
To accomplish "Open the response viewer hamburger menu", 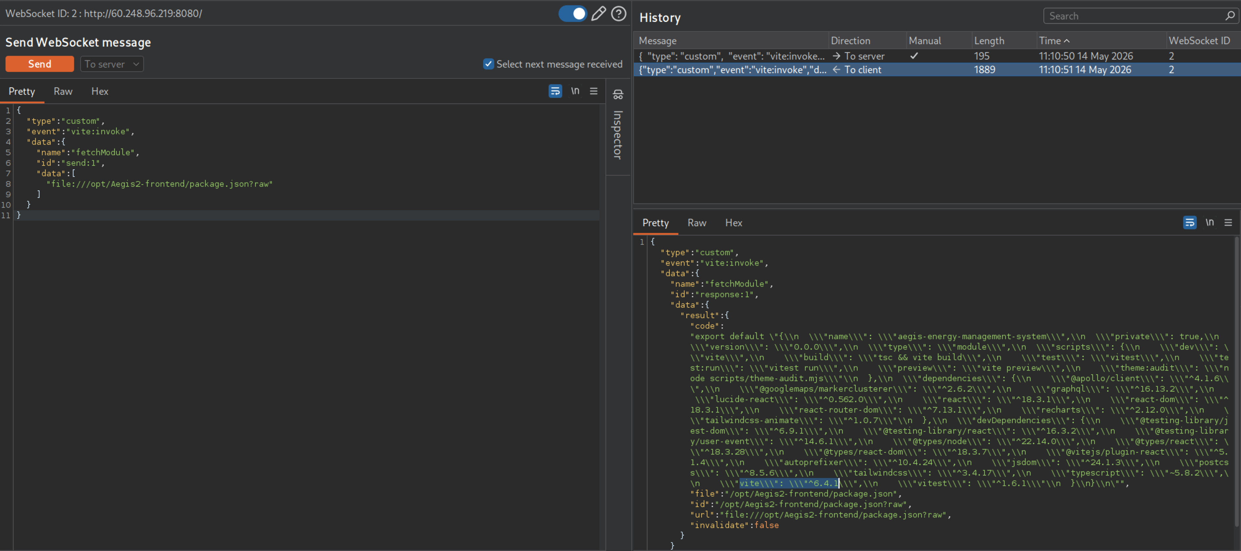I will point(1228,222).
